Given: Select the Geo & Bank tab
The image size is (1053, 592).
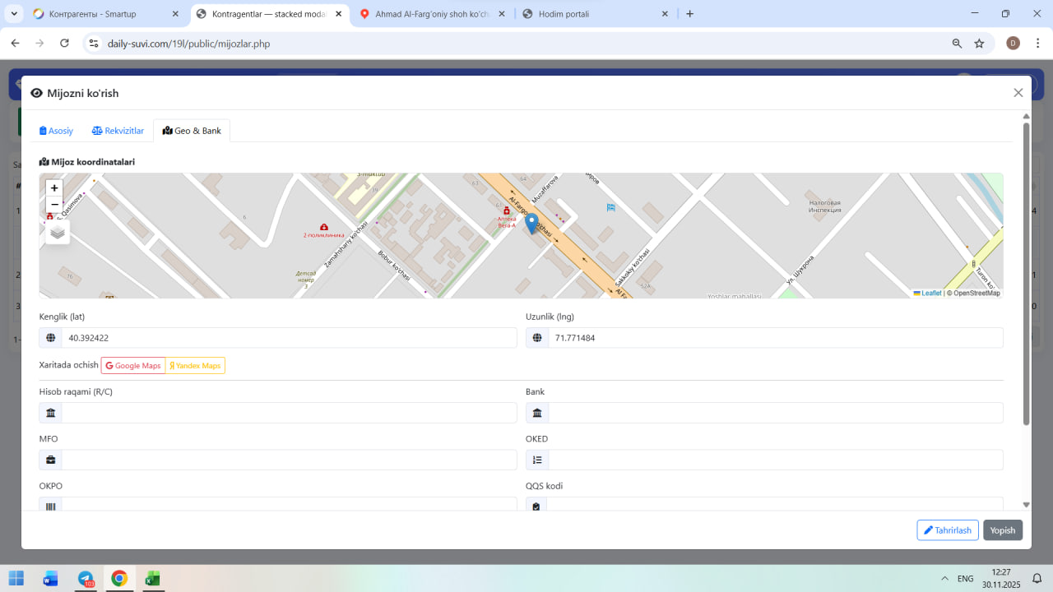Looking at the screenshot, I should pyautogui.click(x=193, y=131).
